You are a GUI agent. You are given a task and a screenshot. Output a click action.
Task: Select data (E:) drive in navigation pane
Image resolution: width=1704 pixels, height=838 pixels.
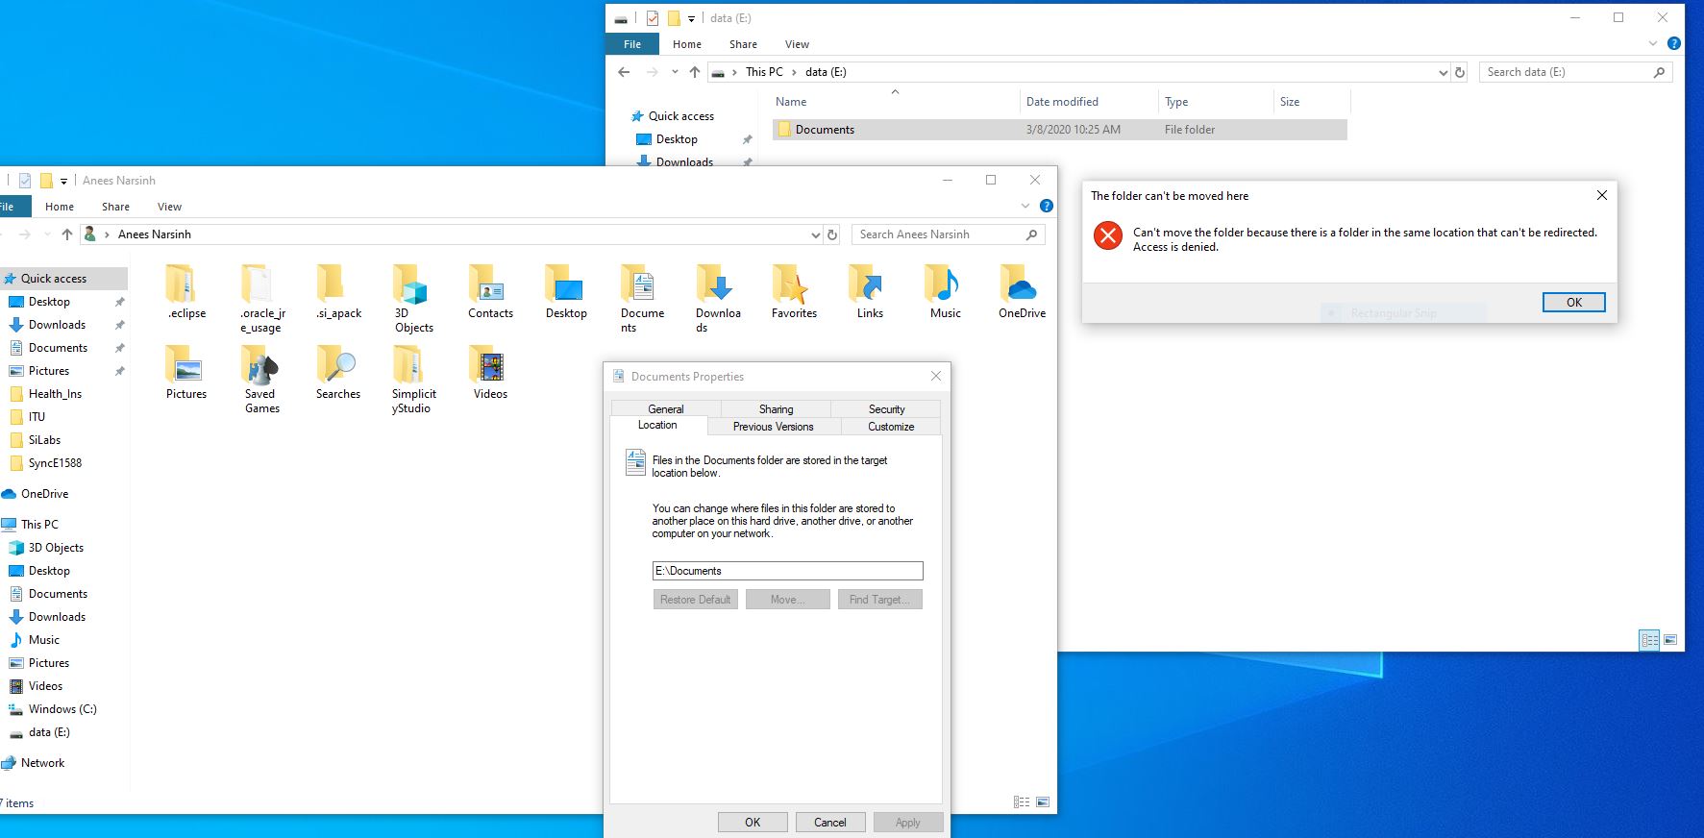tap(49, 732)
